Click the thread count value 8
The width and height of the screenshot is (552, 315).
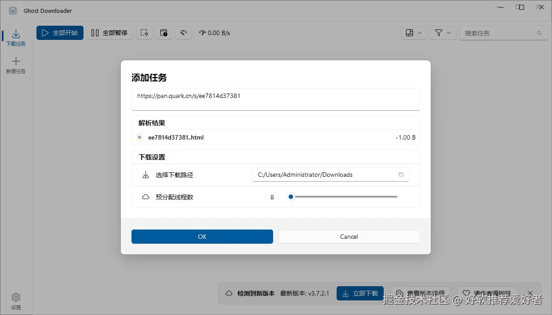coord(272,197)
